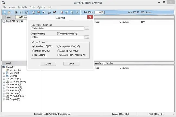Click the Save As toolbar icon
176x117 pixels.
coord(26,12)
